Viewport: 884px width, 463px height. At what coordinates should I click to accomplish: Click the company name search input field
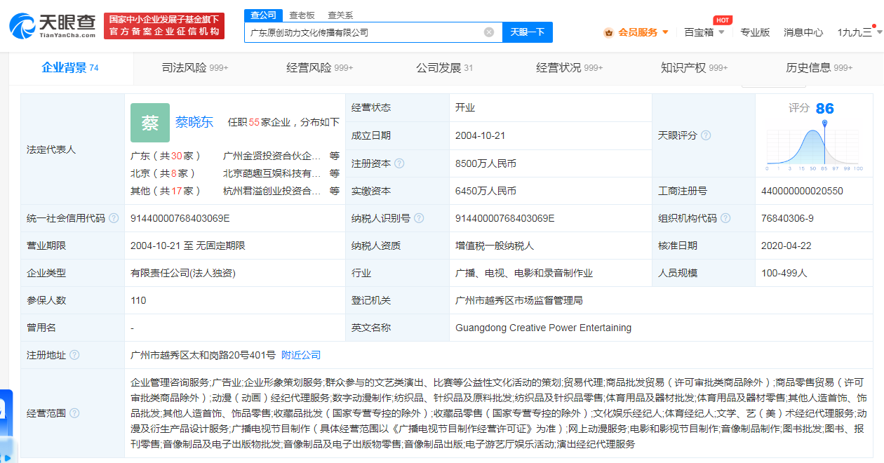(x=365, y=32)
